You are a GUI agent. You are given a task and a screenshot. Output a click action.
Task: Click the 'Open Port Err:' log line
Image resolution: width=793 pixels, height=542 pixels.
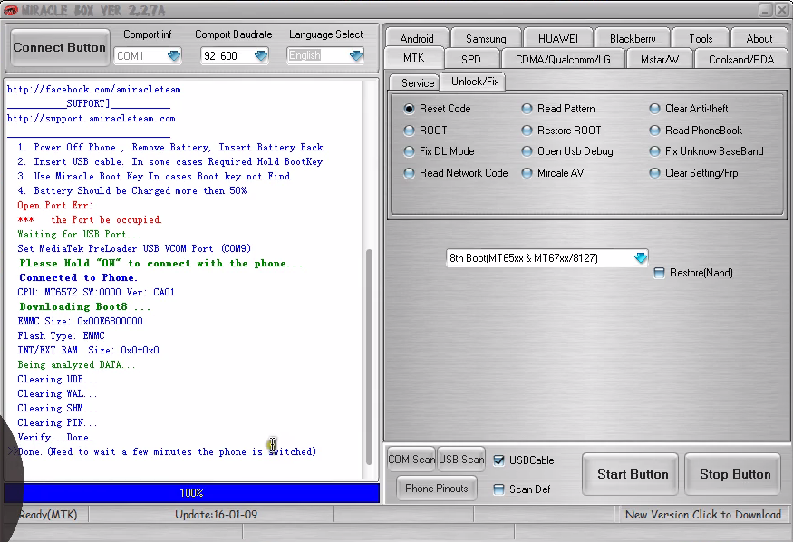pos(55,205)
